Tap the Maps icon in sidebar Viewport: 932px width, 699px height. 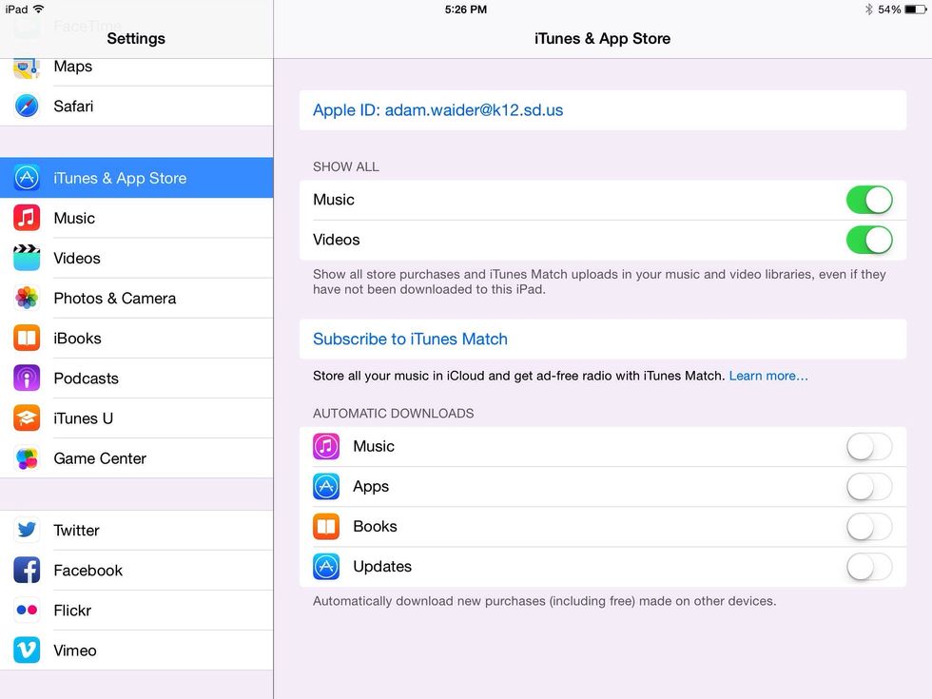pyautogui.click(x=27, y=68)
